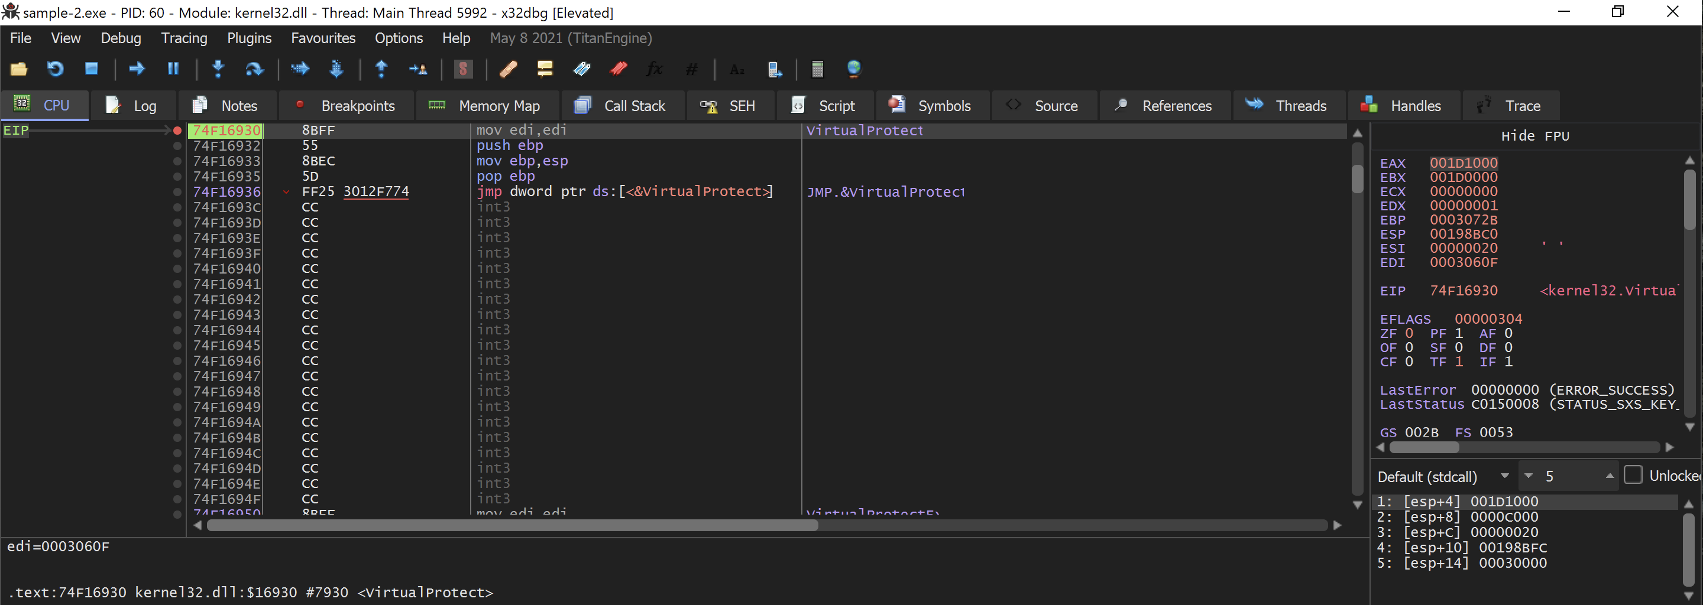Open the Default (stdcall) calling convention dropdown
The height and width of the screenshot is (605, 1703).
click(1444, 476)
